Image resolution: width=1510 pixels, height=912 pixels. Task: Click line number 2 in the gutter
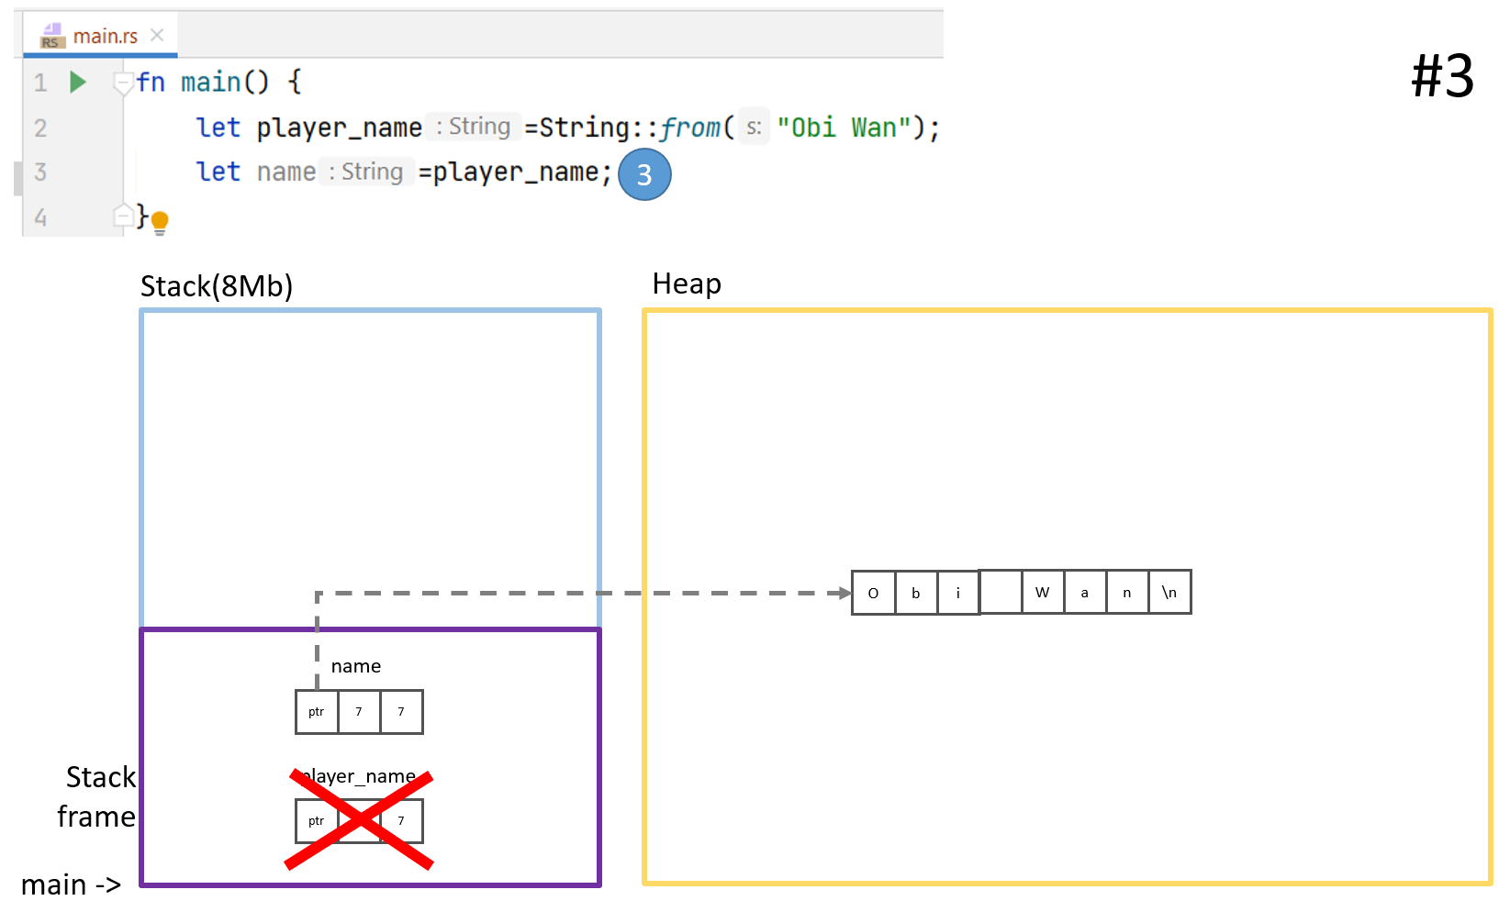pyautogui.click(x=40, y=128)
